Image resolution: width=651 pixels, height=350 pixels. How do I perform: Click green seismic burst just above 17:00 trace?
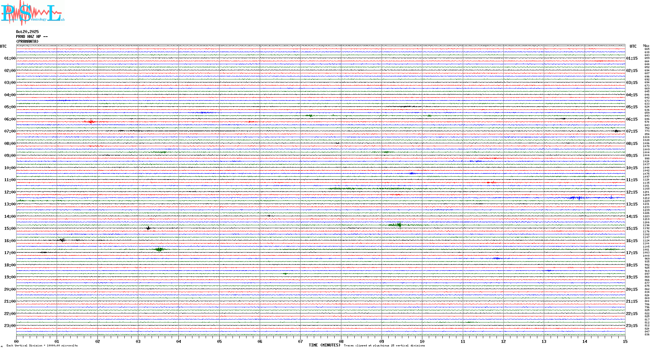[x=159, y=249]
